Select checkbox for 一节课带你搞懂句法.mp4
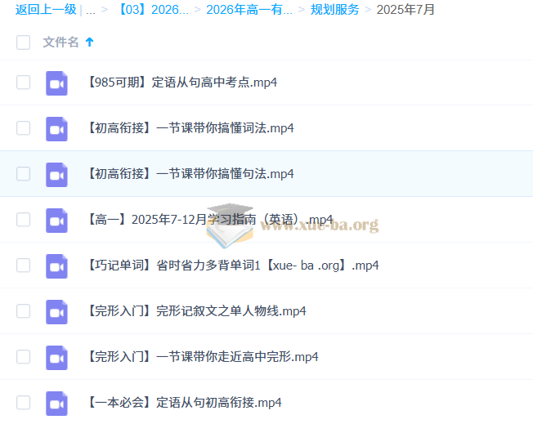 pos(23,174)
